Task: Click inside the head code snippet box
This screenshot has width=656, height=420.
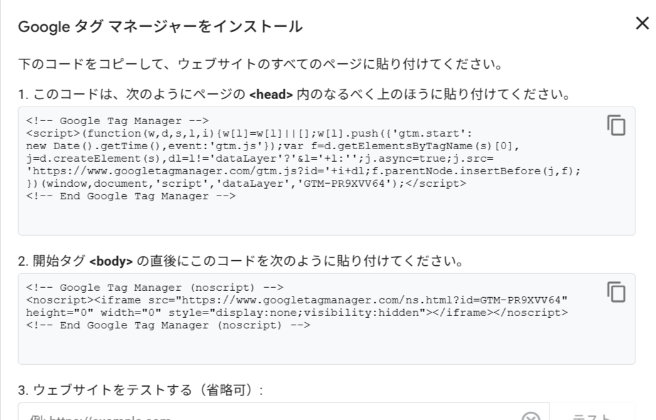Action: 314,216
